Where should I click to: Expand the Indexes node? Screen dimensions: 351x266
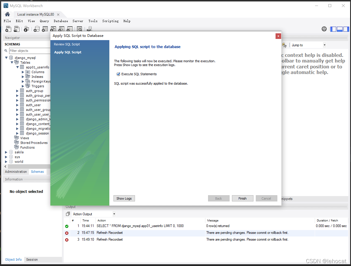[x=23, y=77]
